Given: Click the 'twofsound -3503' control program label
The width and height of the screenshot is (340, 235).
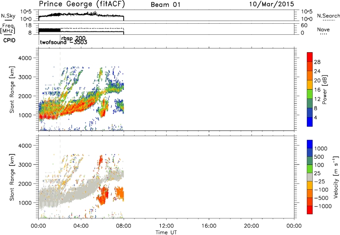Looking at the screenshot, I should [x=63, y=42].
